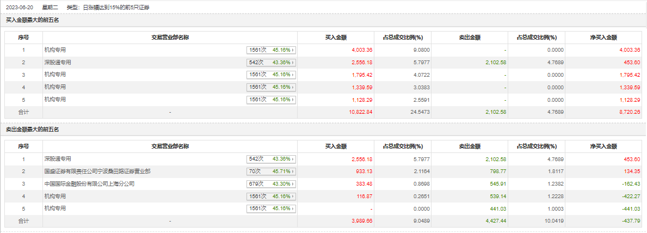Click 深股通专用 in the top-buyers table
The height and width of the screenshot is (233, 647).
[x=58, y=62]
